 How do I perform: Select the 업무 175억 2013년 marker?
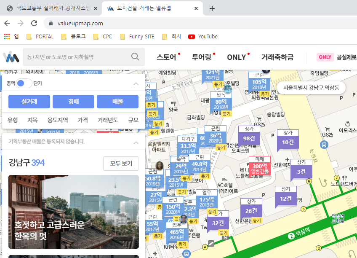point(207,199)
